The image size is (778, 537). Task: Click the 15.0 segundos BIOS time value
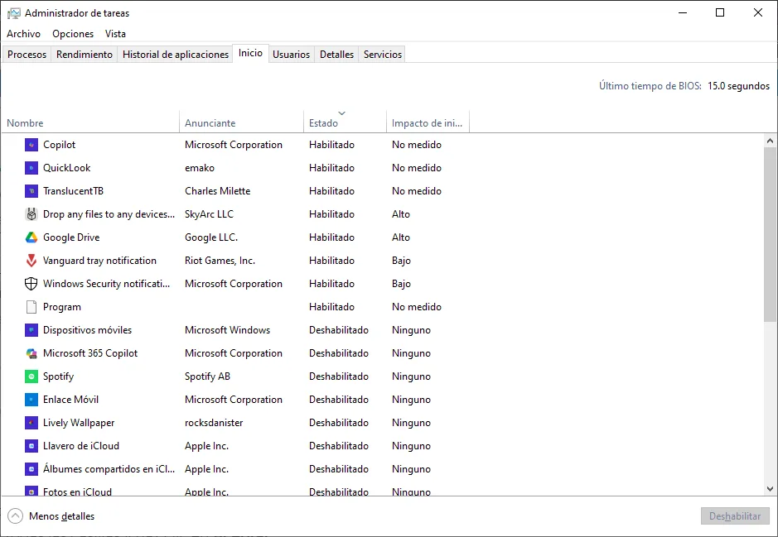(739, 86)
